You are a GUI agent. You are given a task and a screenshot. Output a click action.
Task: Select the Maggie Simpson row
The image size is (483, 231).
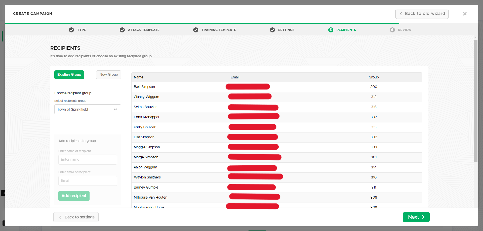click(x=277, y=147)
